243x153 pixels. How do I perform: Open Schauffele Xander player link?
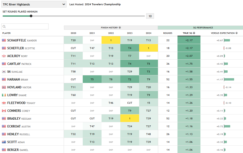[x=22, y=40]
